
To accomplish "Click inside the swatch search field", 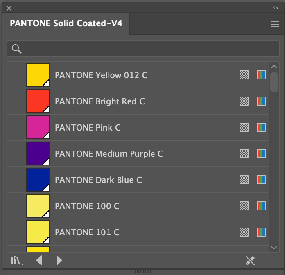I will pos(147,49).
